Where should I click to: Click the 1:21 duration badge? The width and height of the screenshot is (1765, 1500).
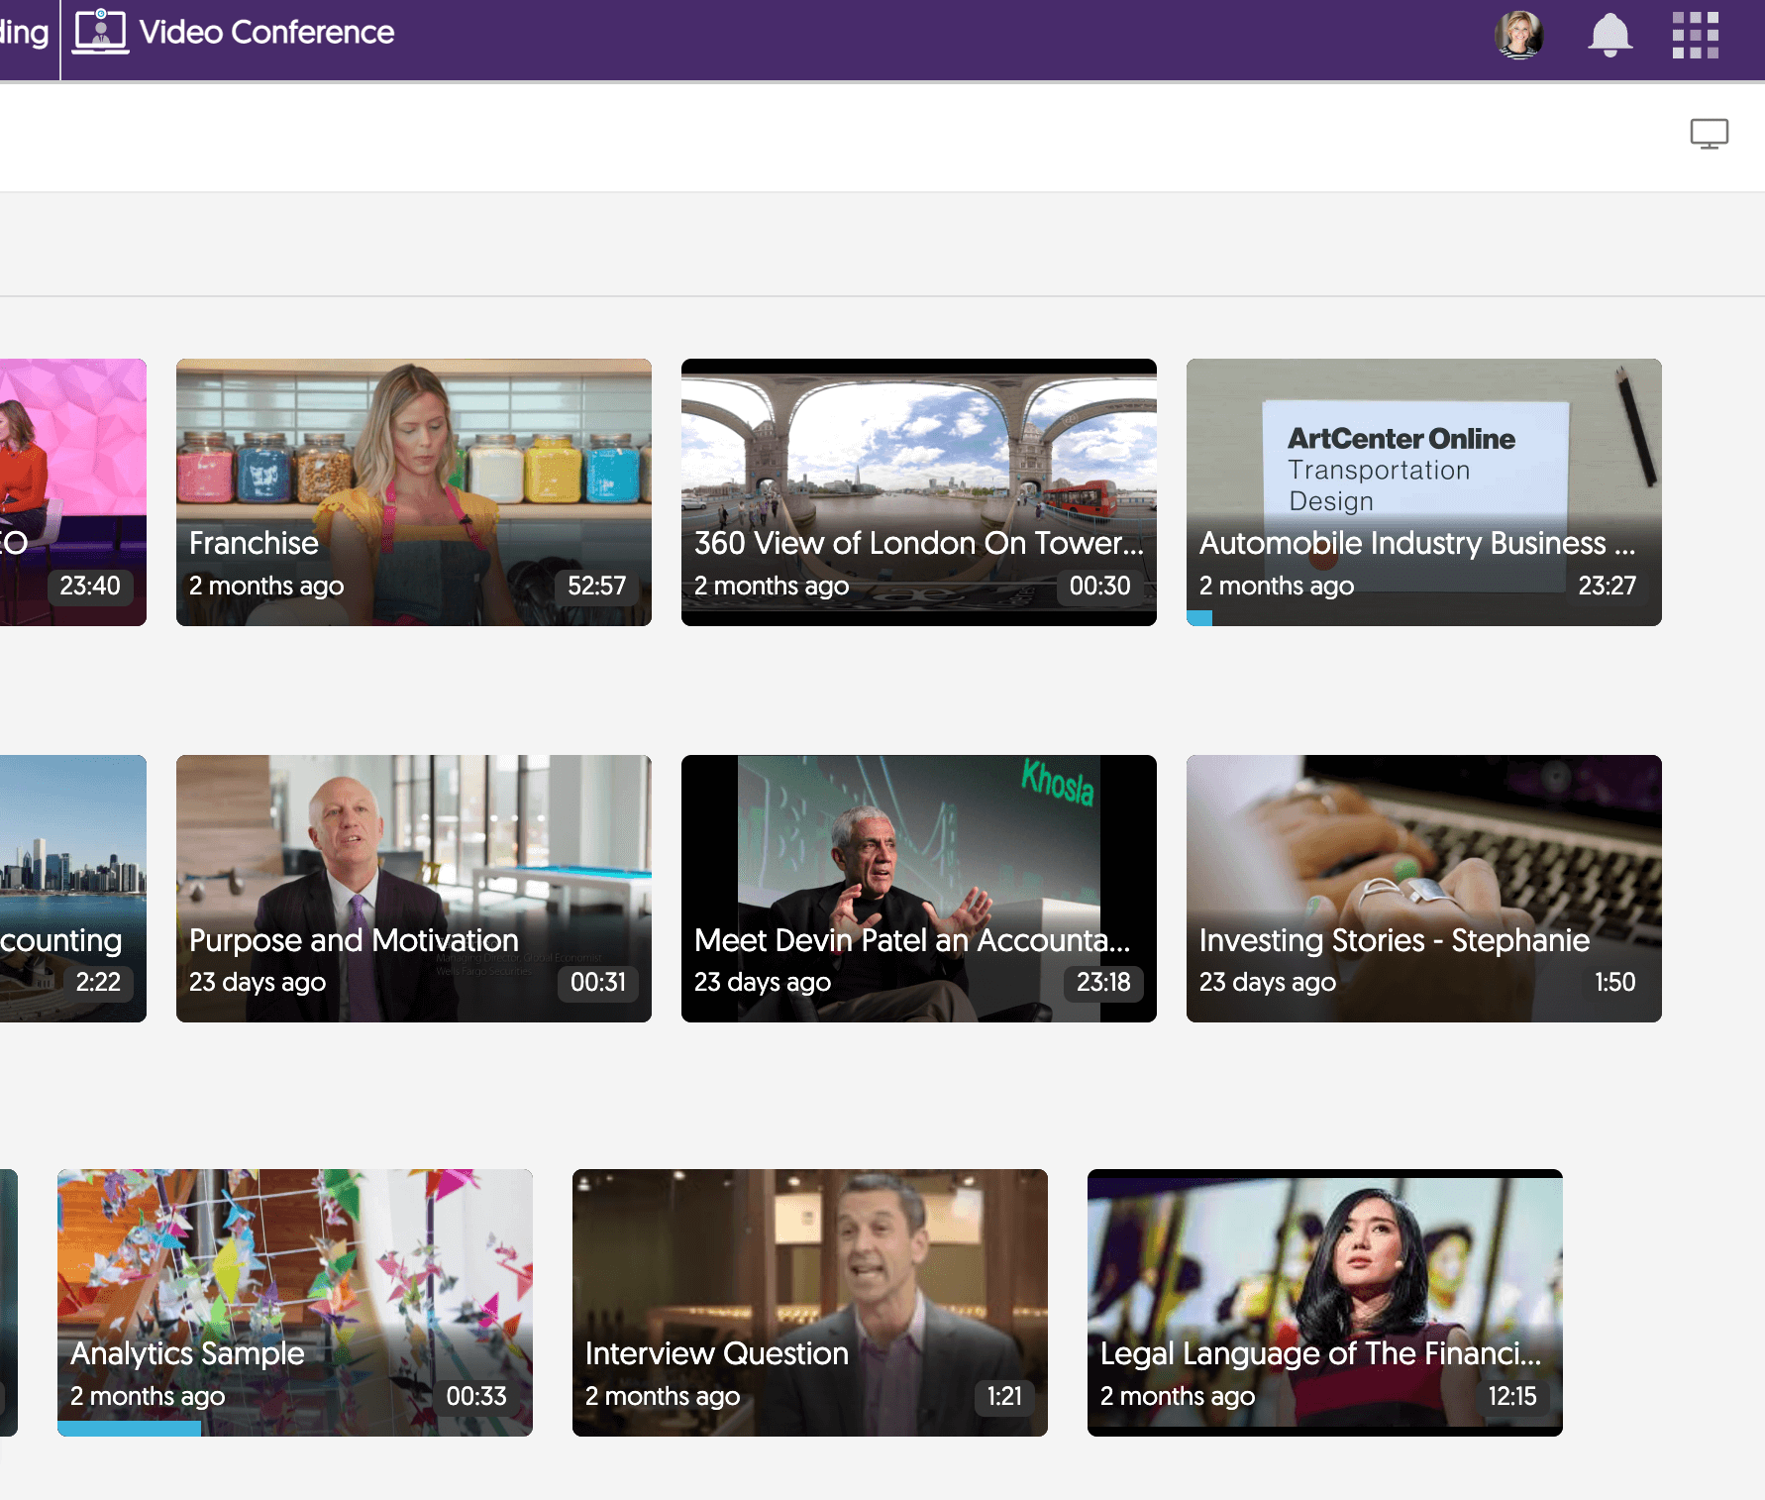pyautogui.click(x=1004, y=1396)
